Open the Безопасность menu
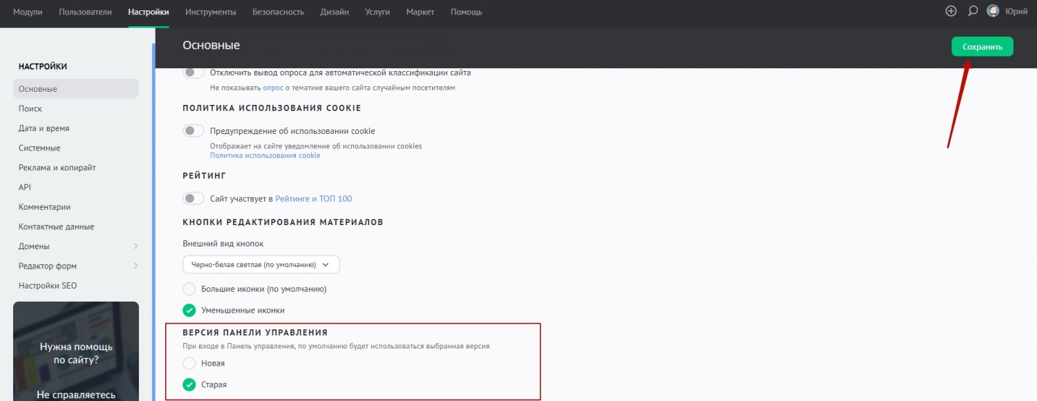 point(278,12)
